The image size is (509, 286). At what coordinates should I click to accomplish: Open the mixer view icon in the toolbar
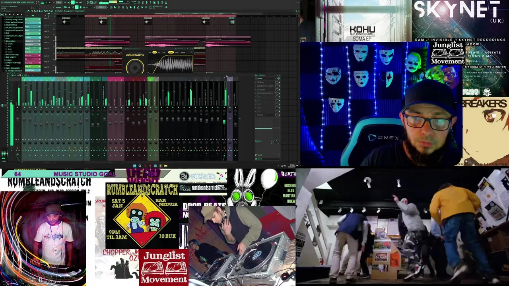123,7
